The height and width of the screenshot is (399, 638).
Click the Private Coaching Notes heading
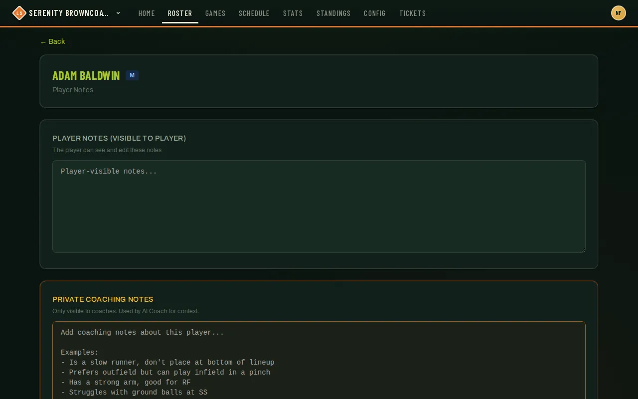pyautogui.click(x=103, y=299)
